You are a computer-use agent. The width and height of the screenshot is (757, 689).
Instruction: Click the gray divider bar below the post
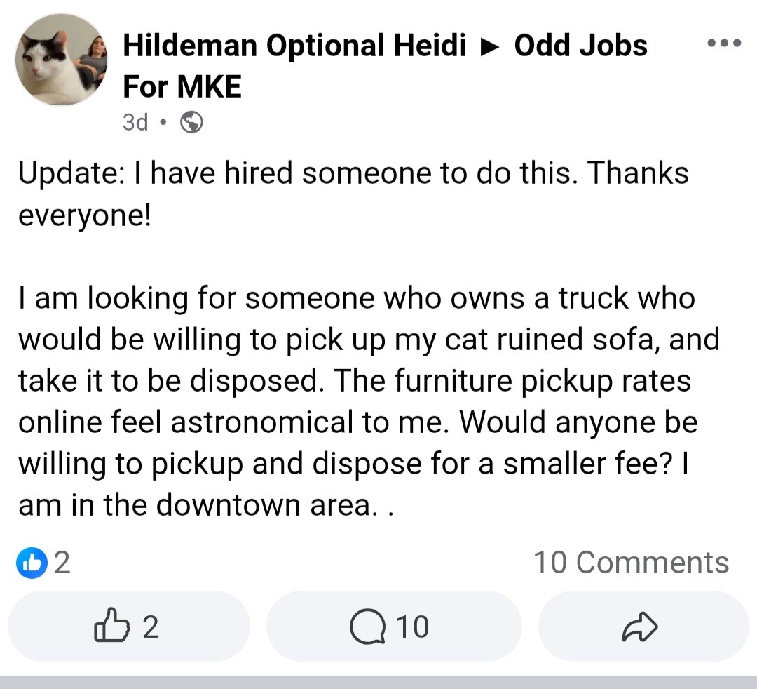pos(378,682)
